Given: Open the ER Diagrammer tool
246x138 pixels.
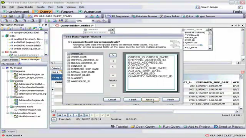Looking at the screenshot, I should pyautogui.click(x=118, y=16).
